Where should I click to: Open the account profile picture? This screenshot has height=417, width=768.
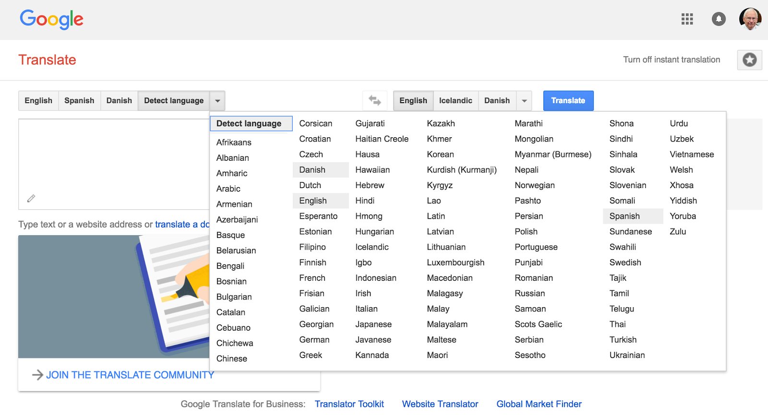coord(750,19)
